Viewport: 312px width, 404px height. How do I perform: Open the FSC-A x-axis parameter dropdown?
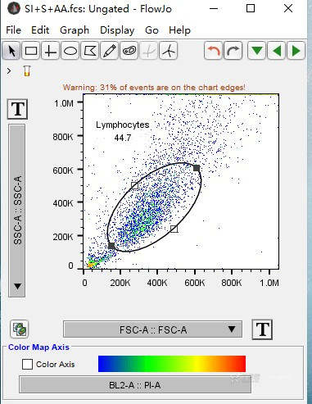(x=152, y=329)
